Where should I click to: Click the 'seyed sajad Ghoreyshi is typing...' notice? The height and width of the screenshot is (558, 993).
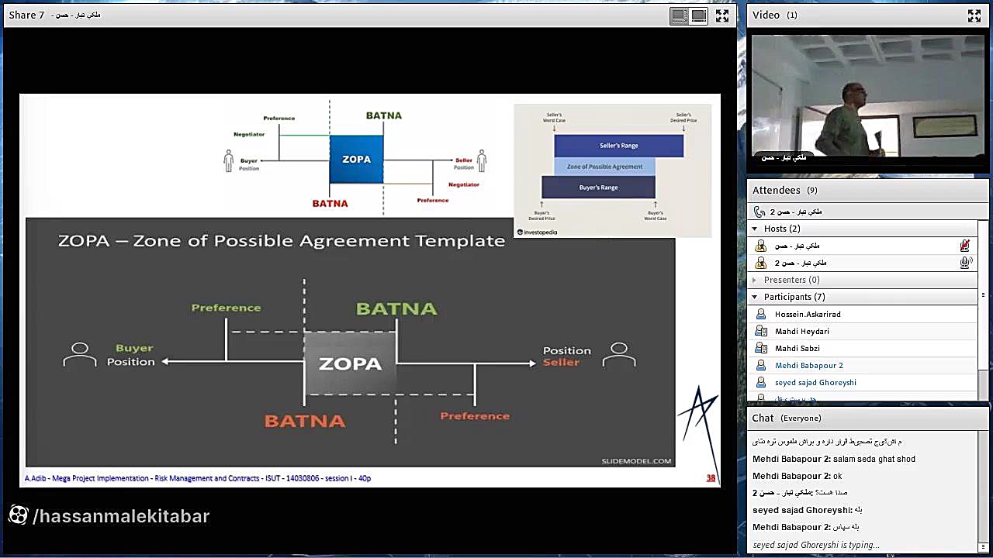(816, 545)
